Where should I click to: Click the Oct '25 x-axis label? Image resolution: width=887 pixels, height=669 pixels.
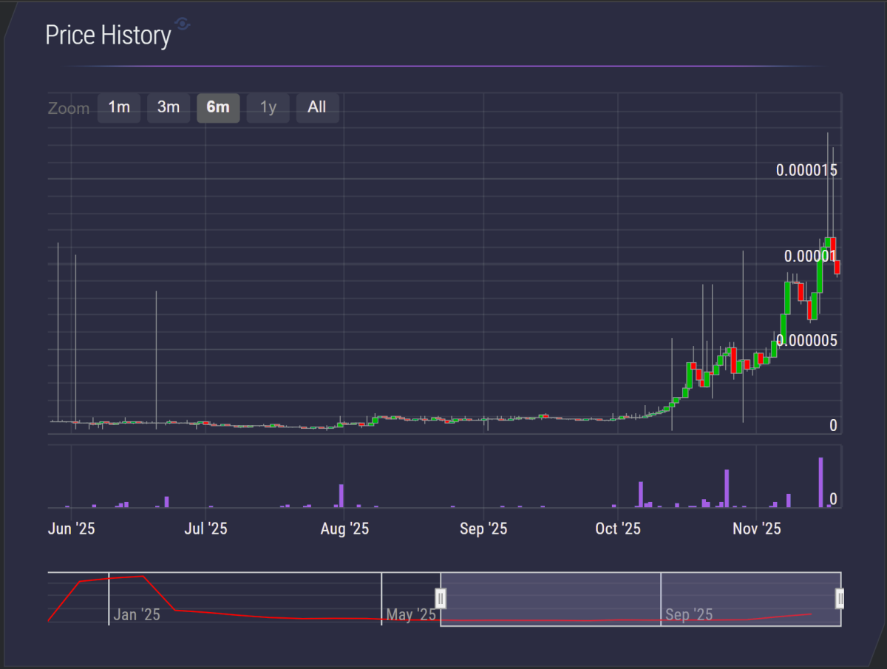[618, 529]
